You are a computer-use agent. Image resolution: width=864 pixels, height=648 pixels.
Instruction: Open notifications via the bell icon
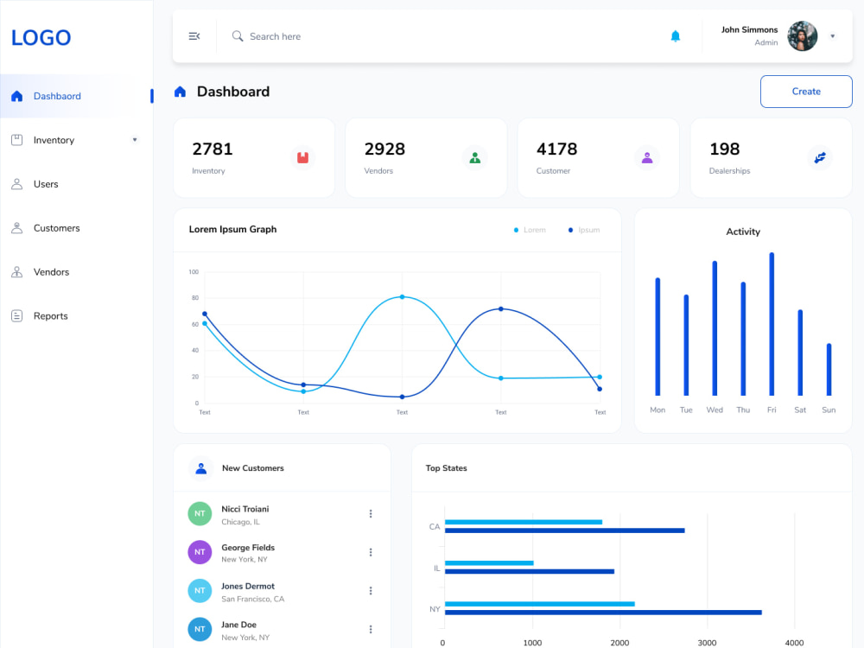point(675,36)
